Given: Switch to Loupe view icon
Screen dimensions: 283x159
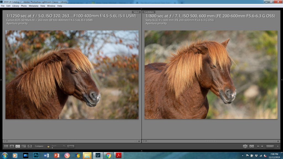Looking at the screenshot, I should coord(12,146).
